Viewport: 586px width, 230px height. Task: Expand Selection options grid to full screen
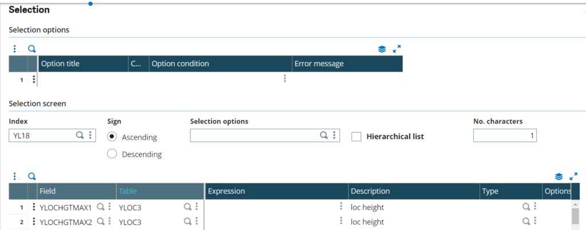(x=397, y=49)
